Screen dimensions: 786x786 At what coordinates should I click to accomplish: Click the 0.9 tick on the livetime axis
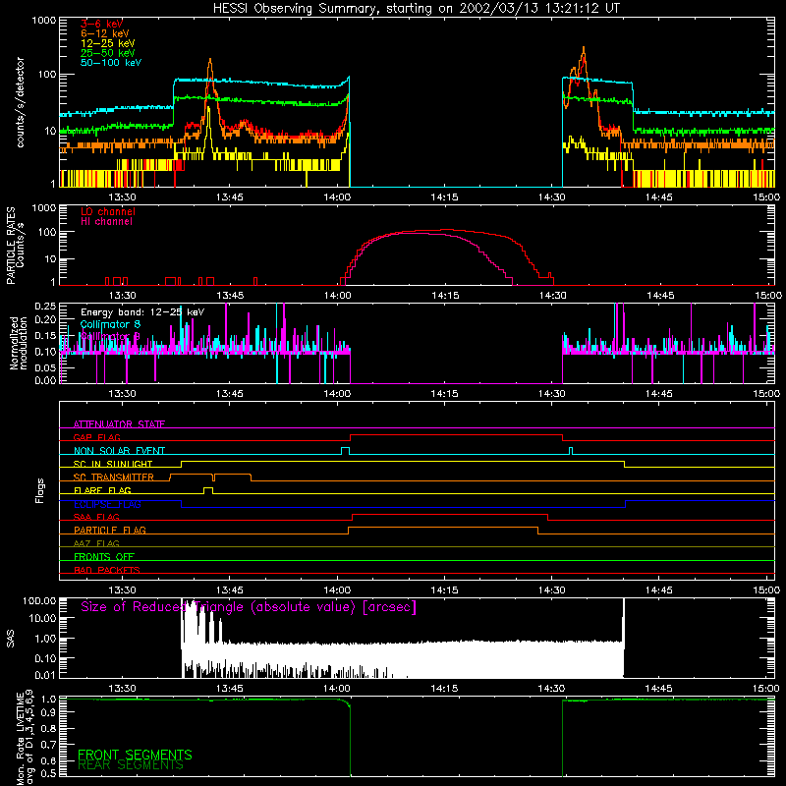(x=48, y=710)
